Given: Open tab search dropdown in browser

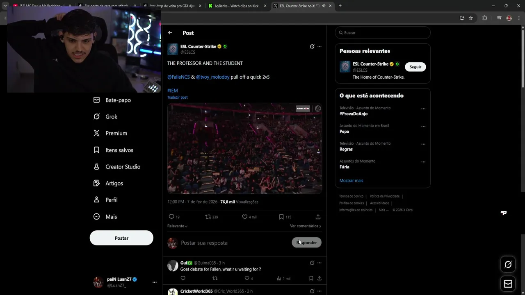Looking at the screenshot, I should (5, 6).
